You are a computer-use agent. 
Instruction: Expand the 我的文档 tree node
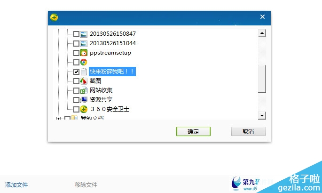point(59,118)
